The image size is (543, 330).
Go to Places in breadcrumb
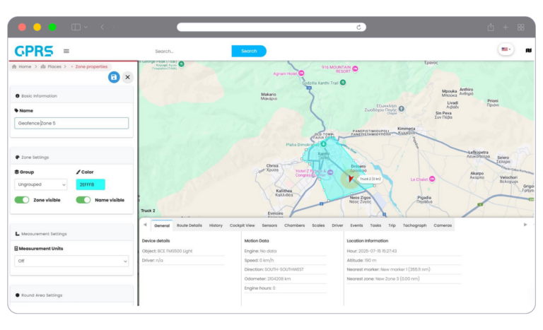point(51,67)
